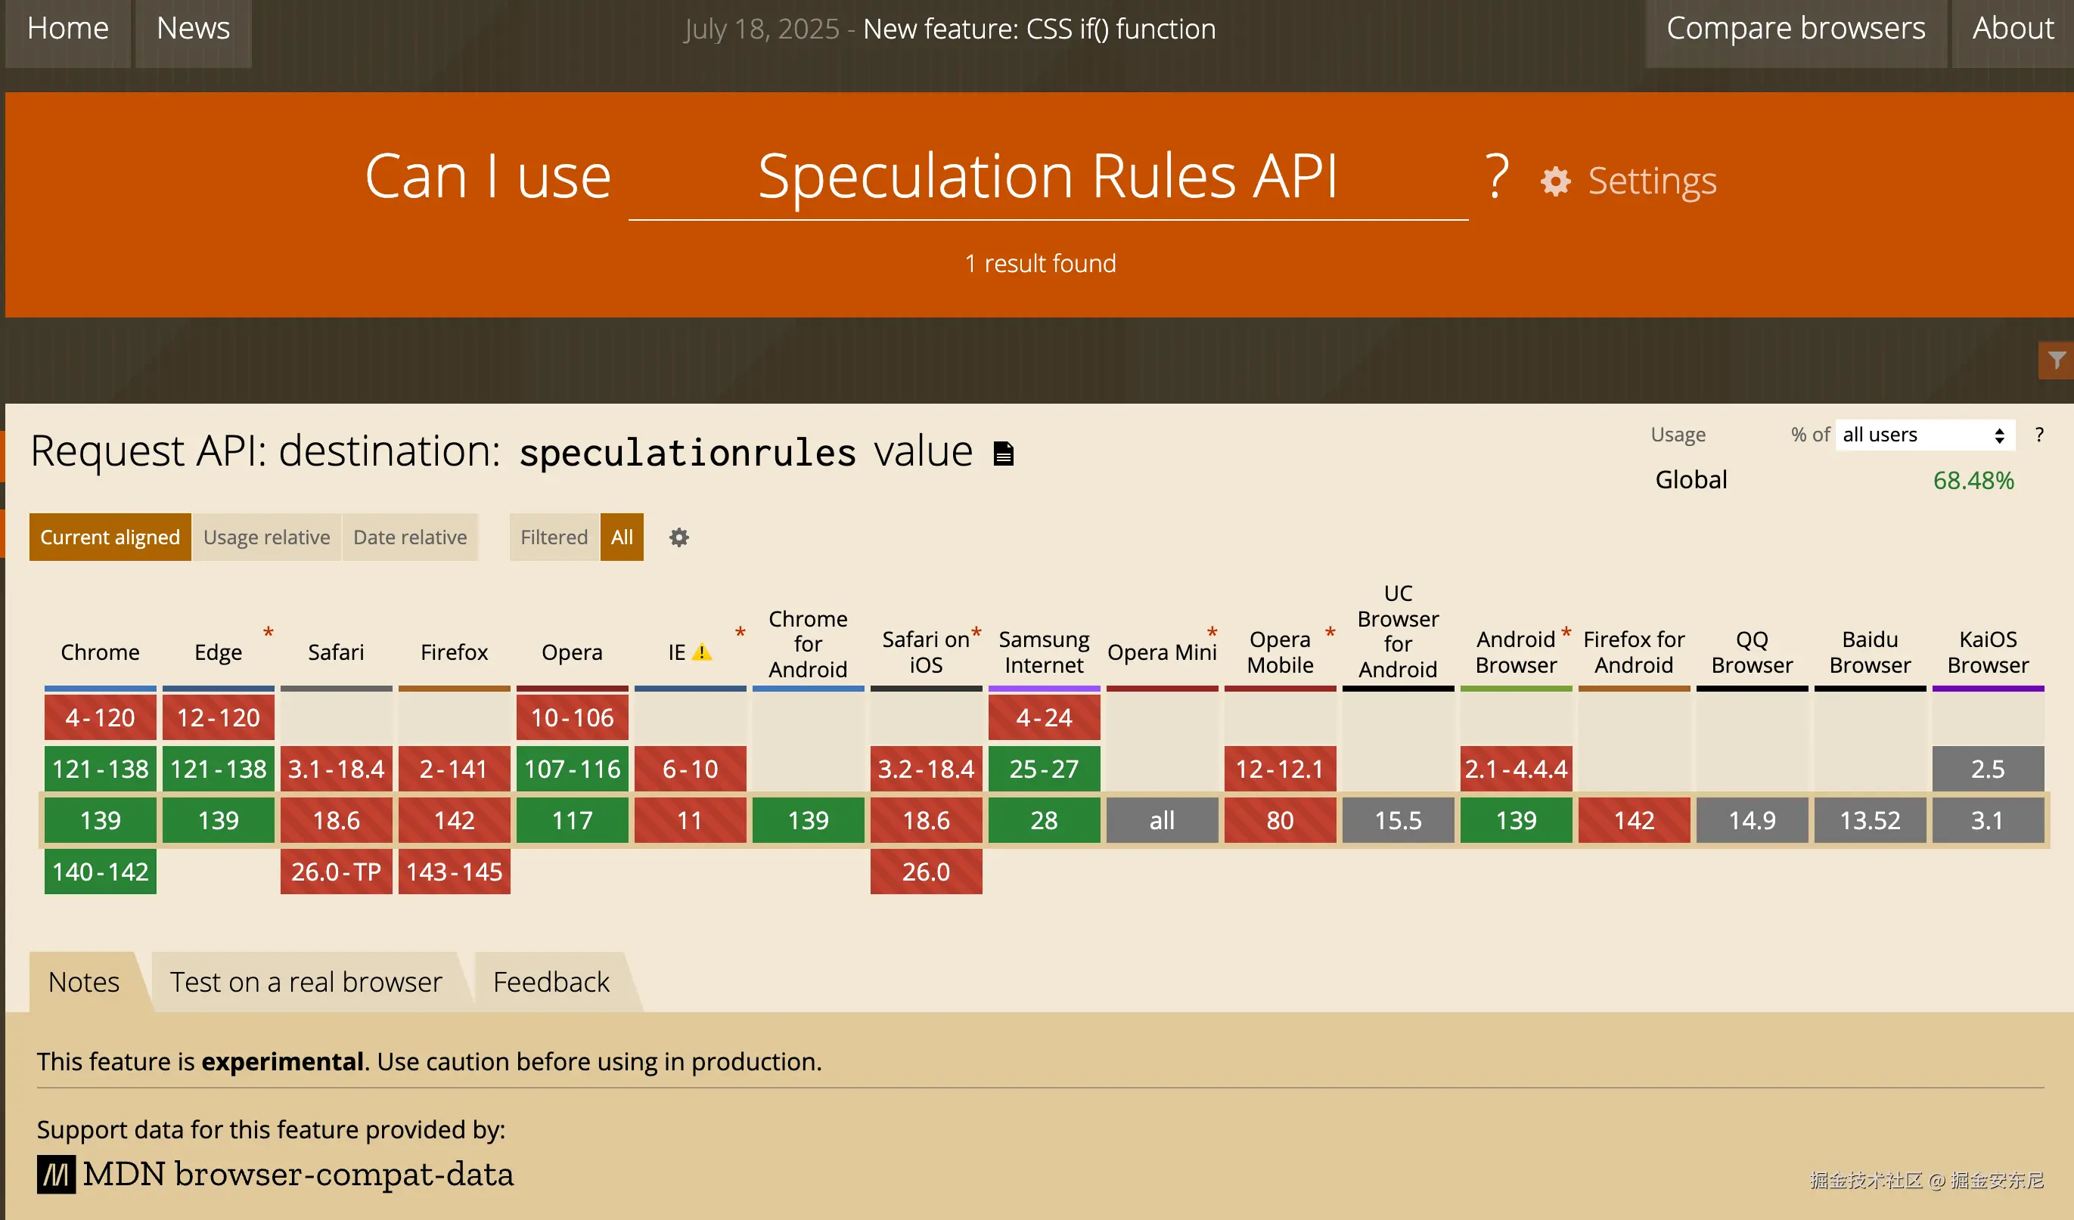Open table view options gear icon
This screenshot has height=1220, width=2074.
(x=678, y=537)
